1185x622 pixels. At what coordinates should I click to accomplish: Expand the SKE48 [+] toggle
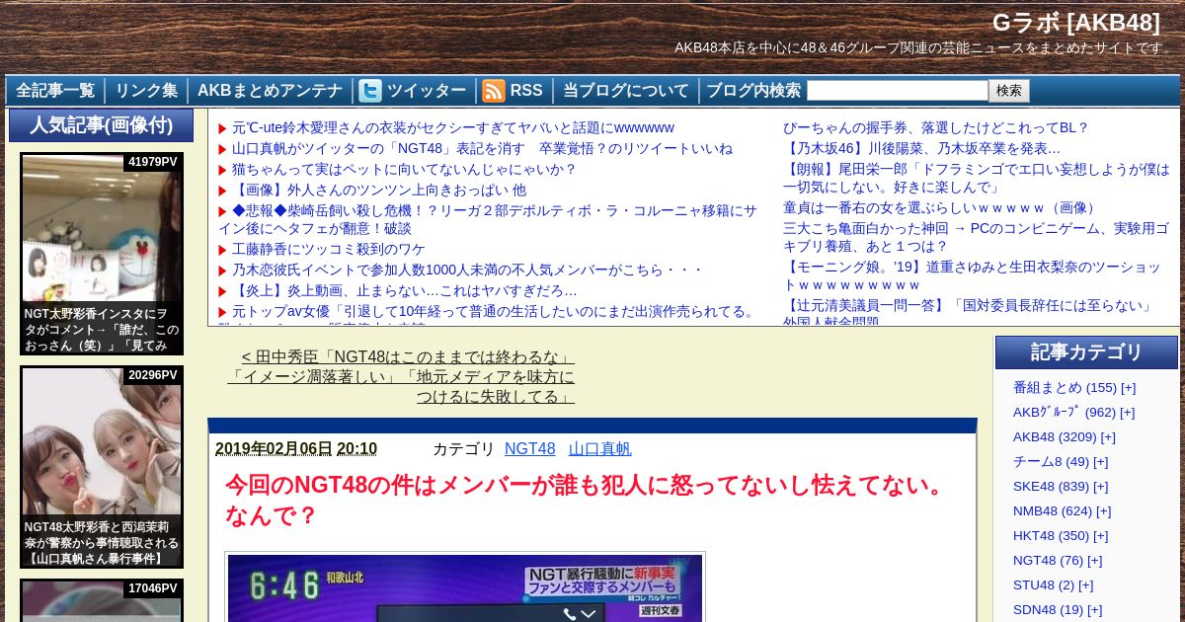(1101, 487)
